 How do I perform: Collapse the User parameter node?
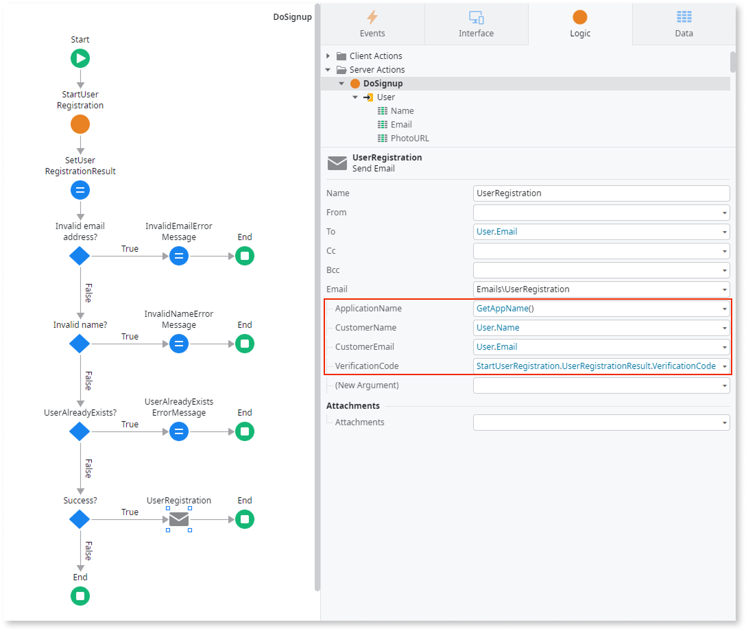tap(355, 97)
